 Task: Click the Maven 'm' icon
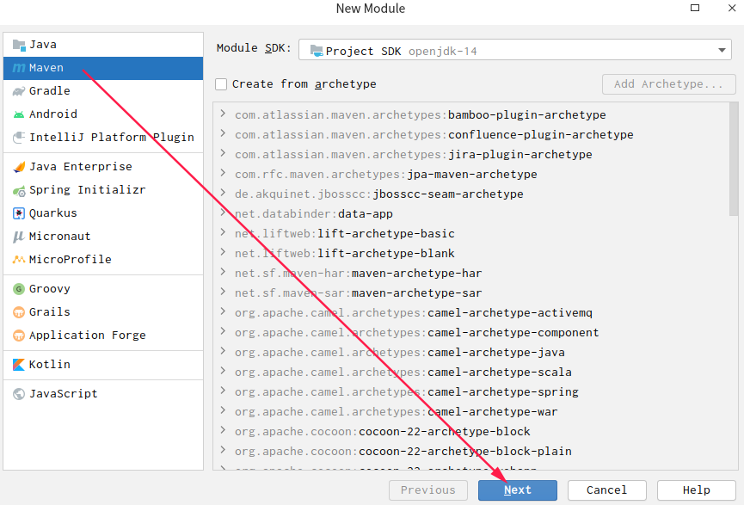19,68
